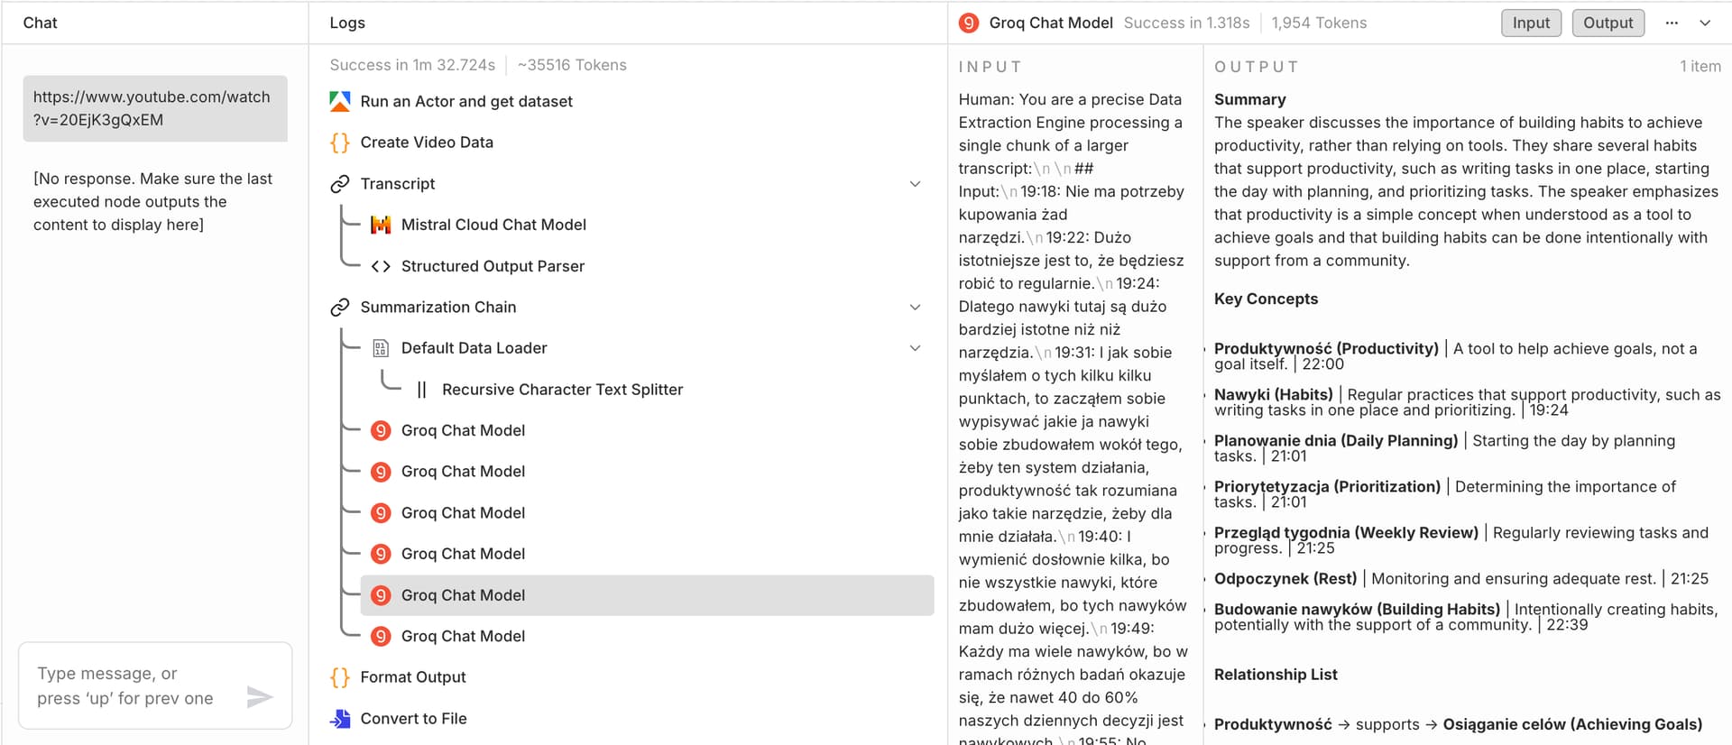Toggle the Output pane button
This screenshot has width=1732, height=745.
tap(1608, 23)
